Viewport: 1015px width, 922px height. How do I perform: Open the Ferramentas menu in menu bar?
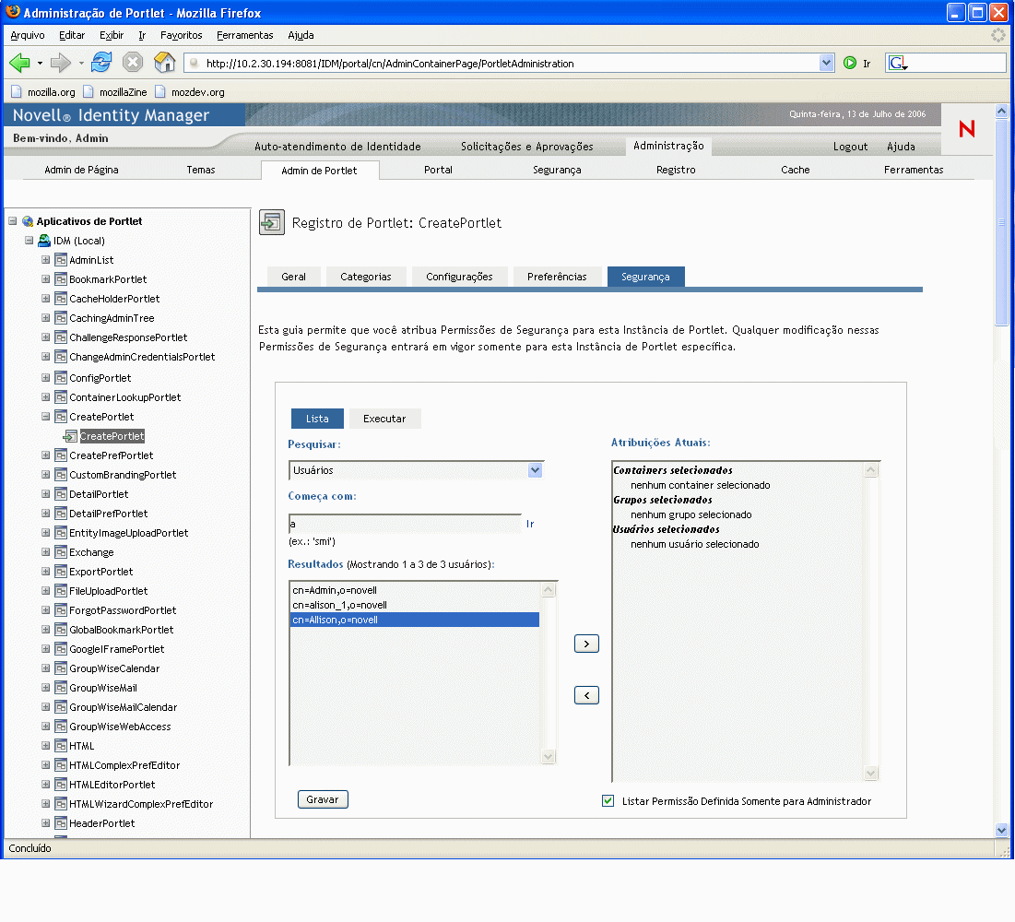coord(244,35)
